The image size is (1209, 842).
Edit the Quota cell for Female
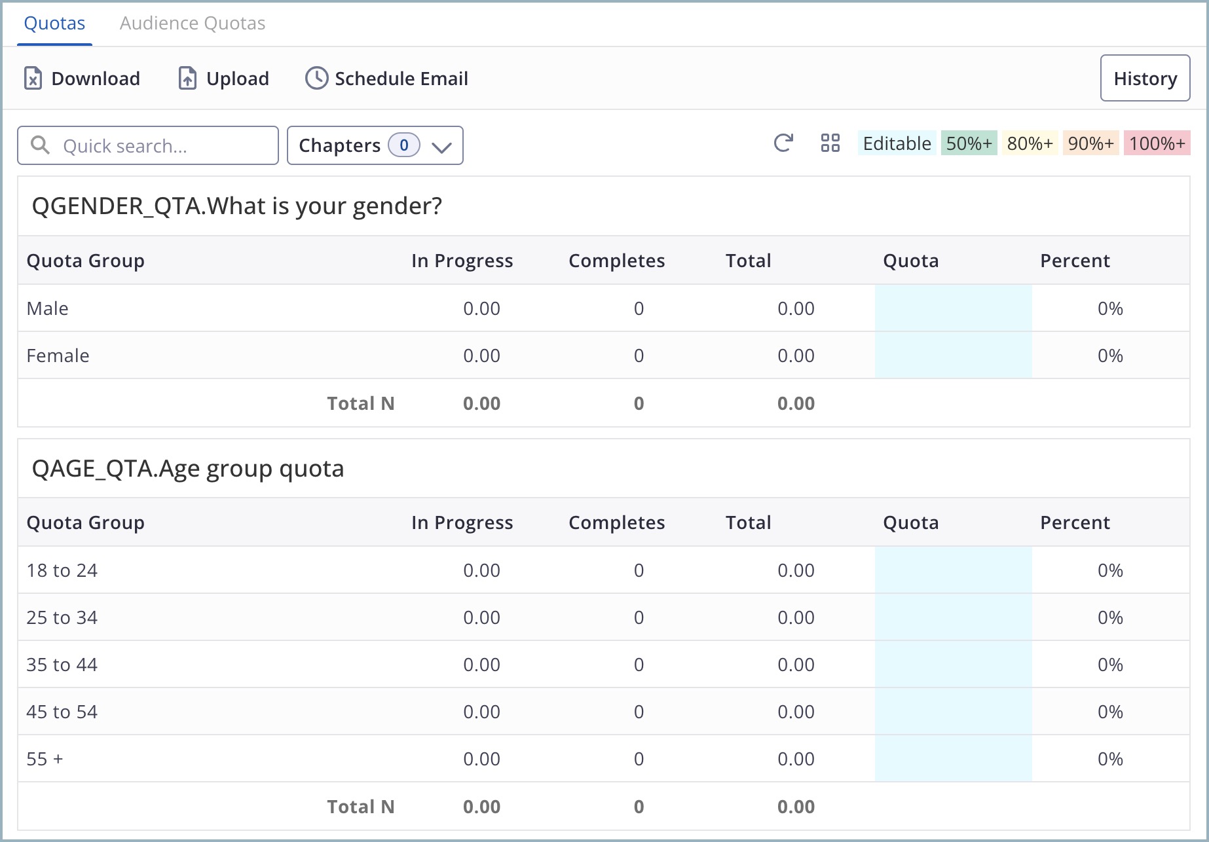pos(954,356)
